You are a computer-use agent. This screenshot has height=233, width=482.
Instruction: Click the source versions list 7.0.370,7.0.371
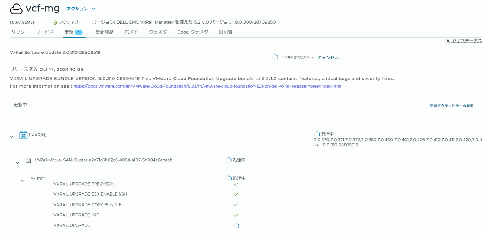(x=398, y=140)
